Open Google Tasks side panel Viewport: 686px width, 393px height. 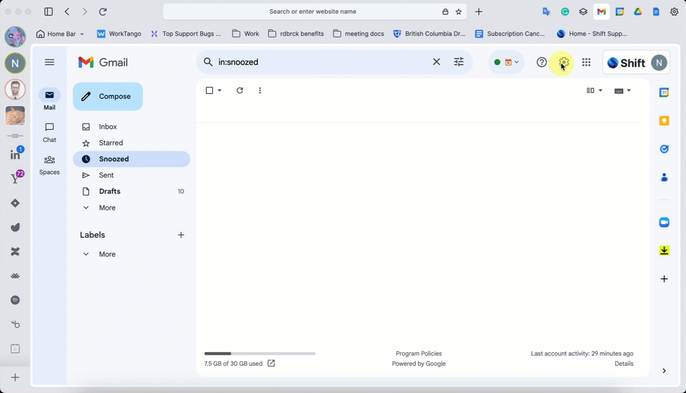click(664, 149)
